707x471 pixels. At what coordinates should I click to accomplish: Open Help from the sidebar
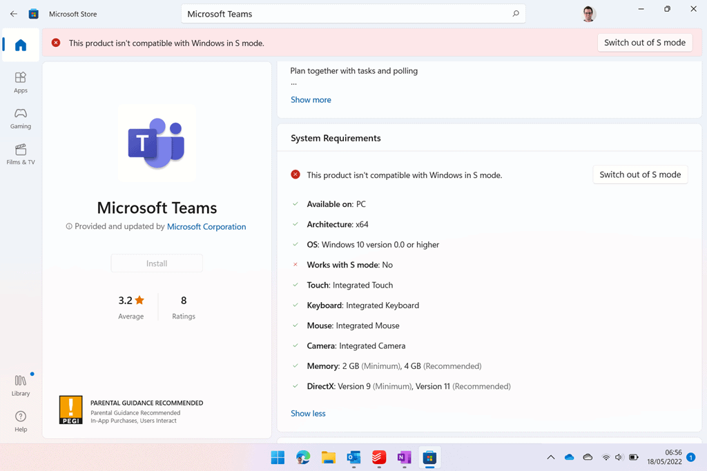pos(21,421)
